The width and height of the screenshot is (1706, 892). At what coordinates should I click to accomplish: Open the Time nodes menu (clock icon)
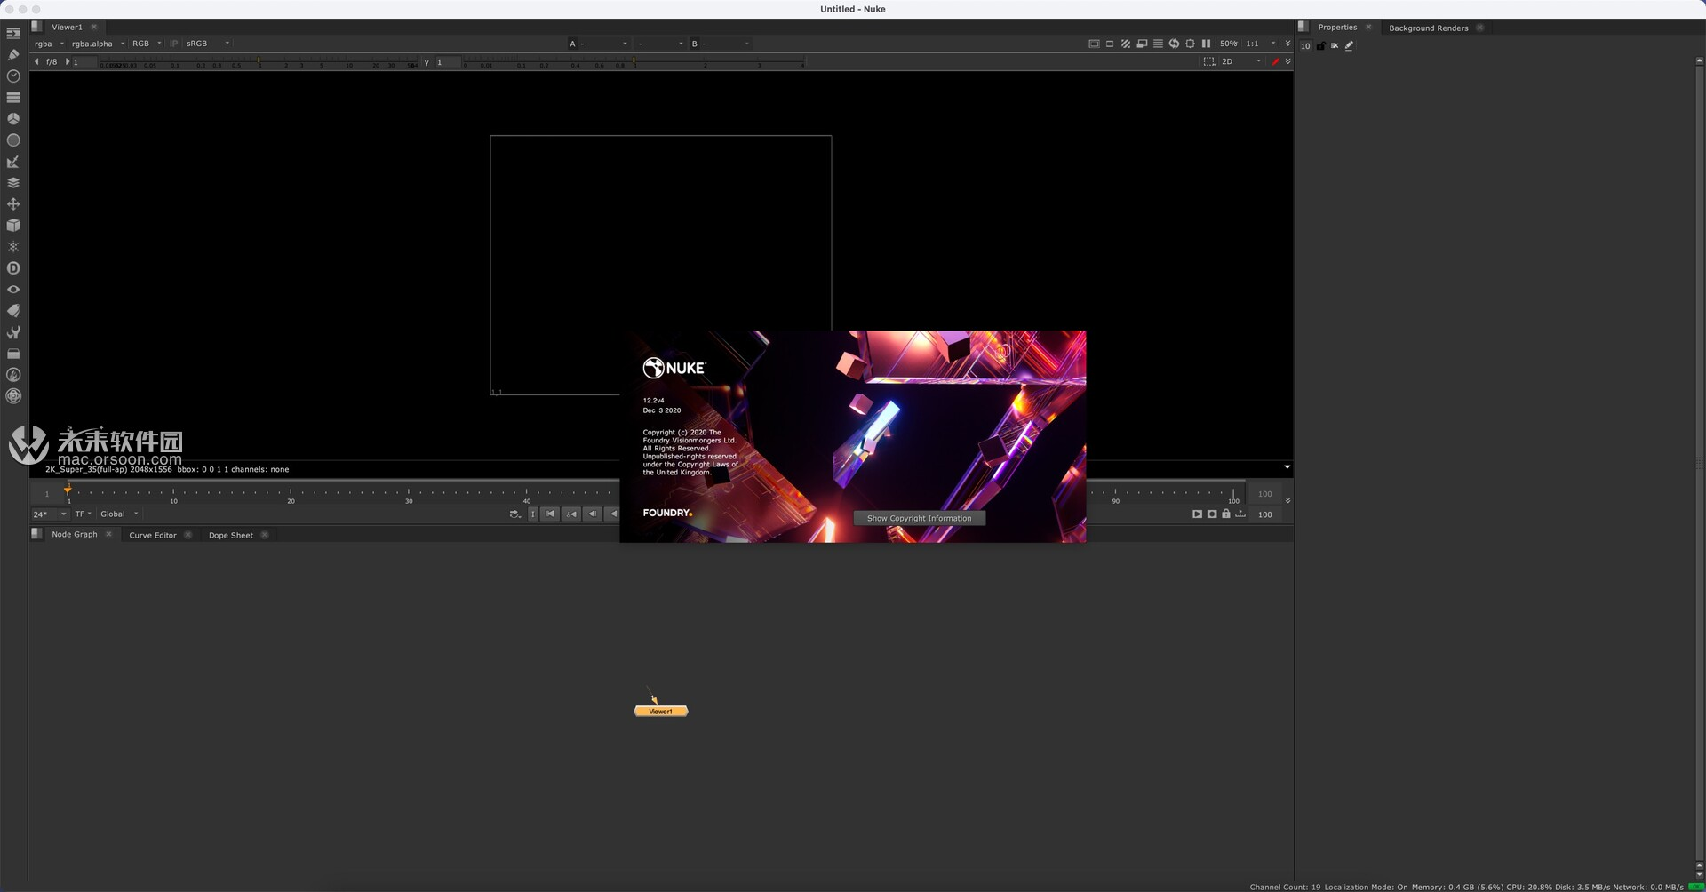coord(13,76)
